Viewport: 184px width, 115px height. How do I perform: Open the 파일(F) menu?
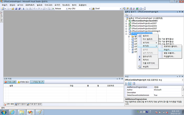click(5, 5)
